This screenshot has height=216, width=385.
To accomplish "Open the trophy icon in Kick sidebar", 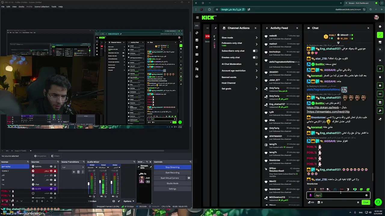I will [197, 47].
